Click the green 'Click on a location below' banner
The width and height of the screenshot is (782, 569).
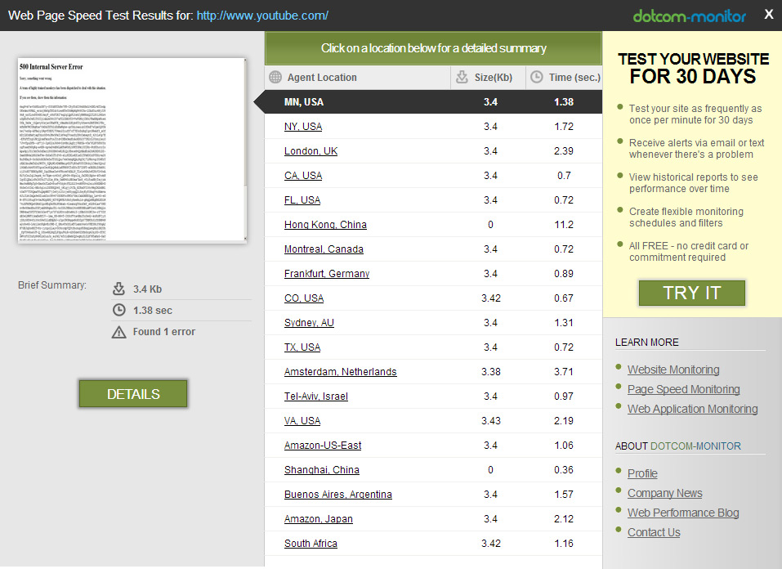click(x=433, y=48)
